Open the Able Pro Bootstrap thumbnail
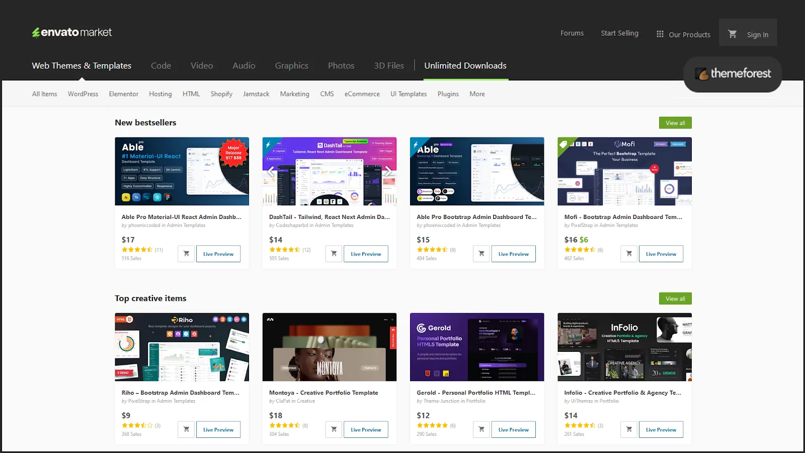Viewport: 805px width, 453px height. [x=477, y=171]
